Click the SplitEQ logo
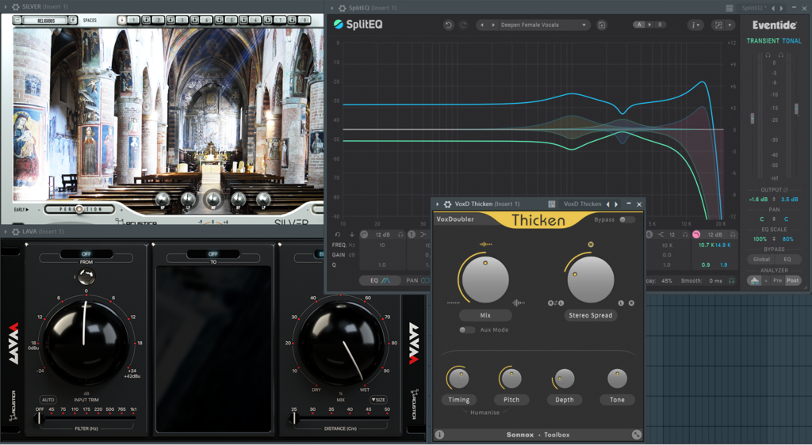The height and width of the screenshot is (445, 812). pos(358,25)
